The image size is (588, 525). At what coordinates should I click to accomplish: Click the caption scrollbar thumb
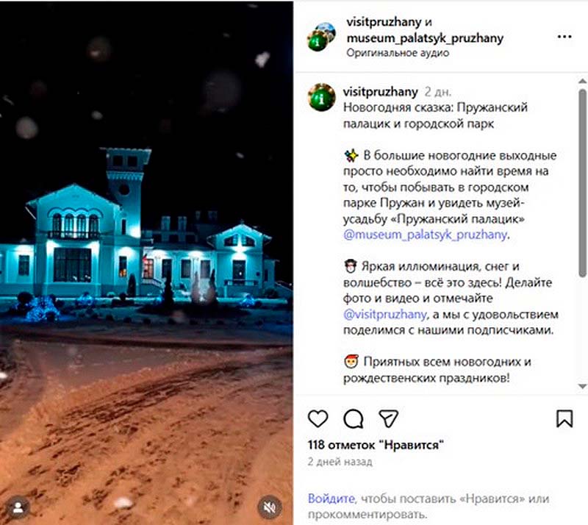(582, 183)
